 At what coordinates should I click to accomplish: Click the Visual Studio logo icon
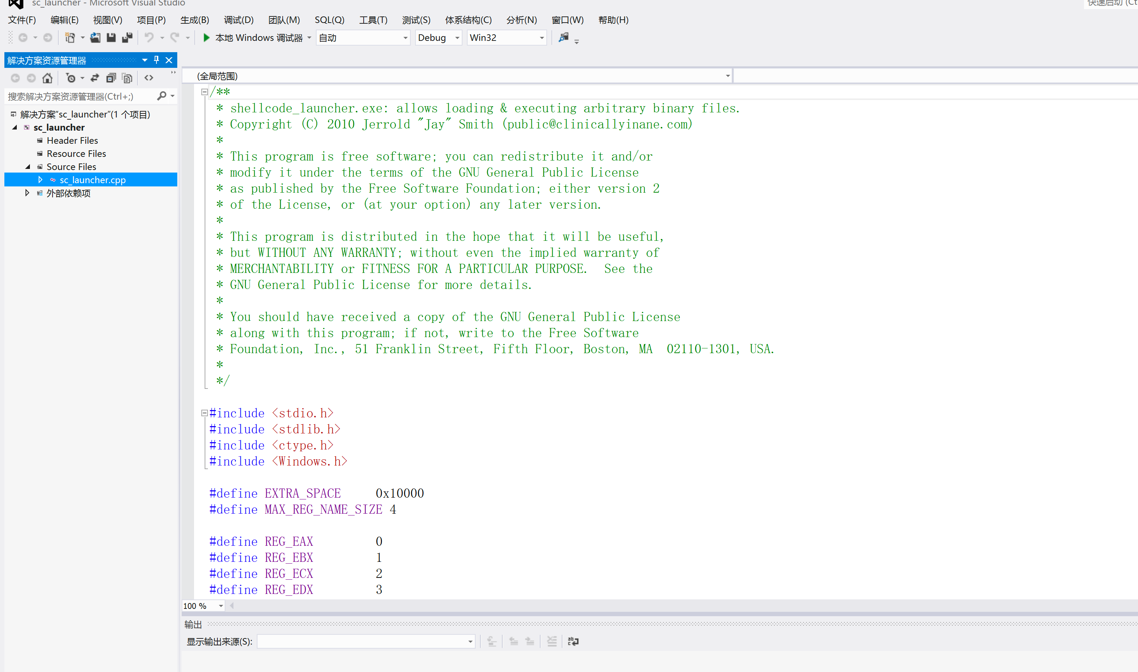point(16,4)
